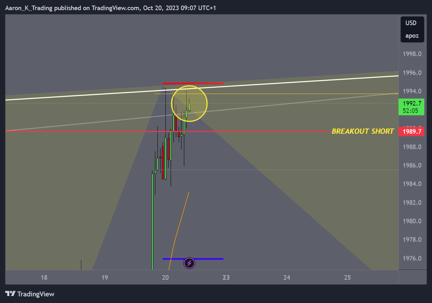
Task: Click the 1984.0 price axis label
Action: coord(412,184)
